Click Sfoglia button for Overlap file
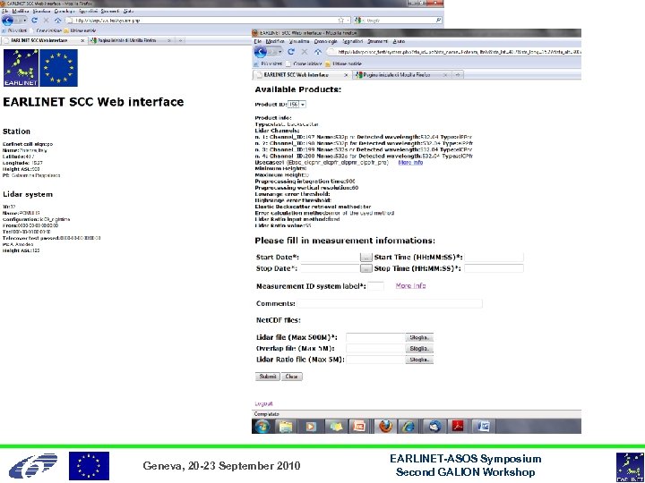645x483 pixels. 419,349
